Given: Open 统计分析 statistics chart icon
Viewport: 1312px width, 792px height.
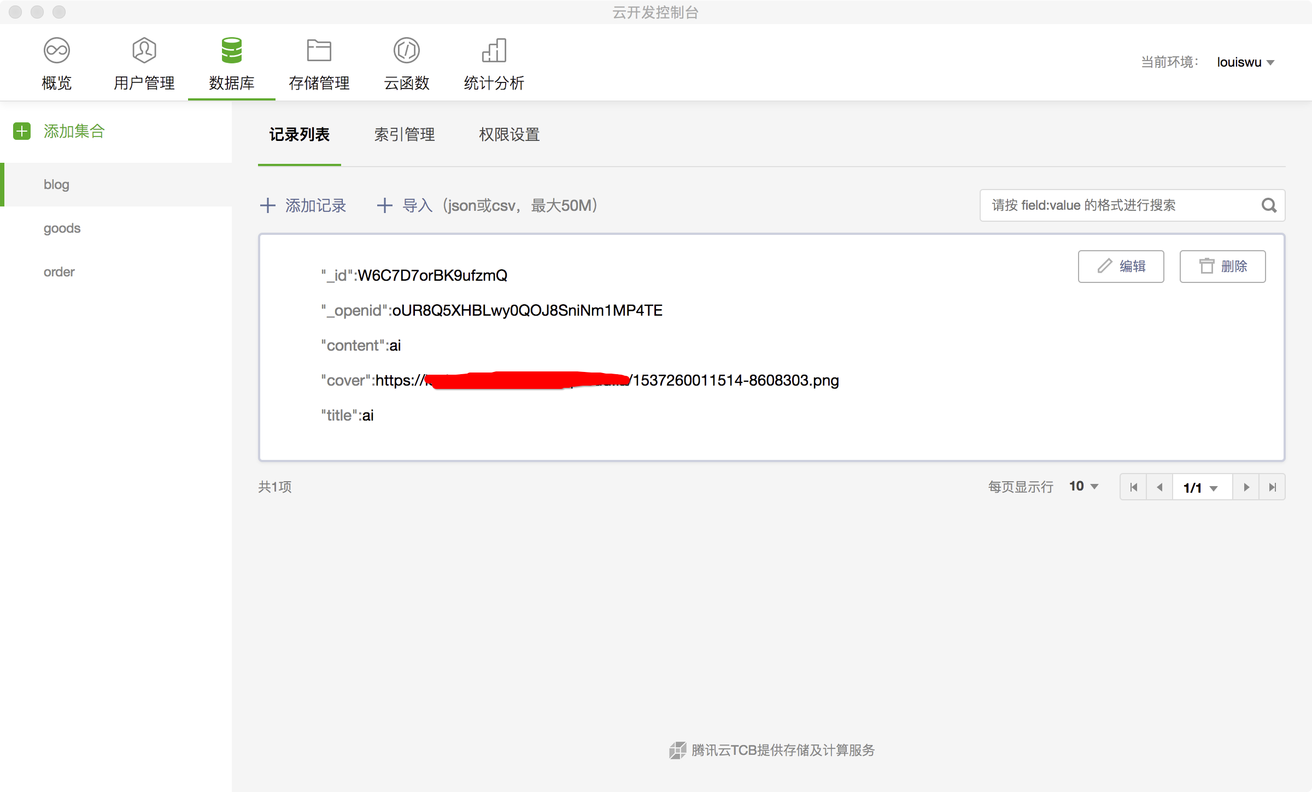Looking at the screenshot, I should pos(494,50).
